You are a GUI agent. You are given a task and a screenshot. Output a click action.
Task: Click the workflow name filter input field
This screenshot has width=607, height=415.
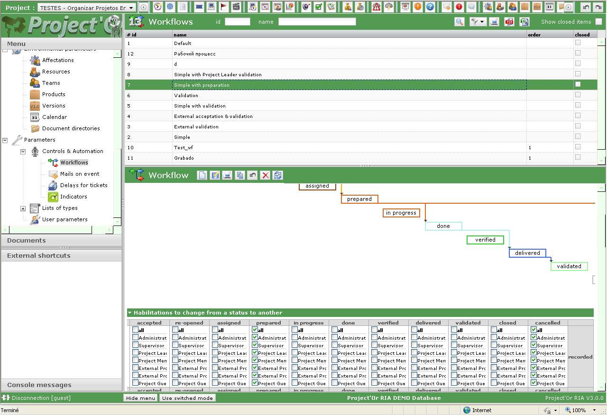[317, 22]
